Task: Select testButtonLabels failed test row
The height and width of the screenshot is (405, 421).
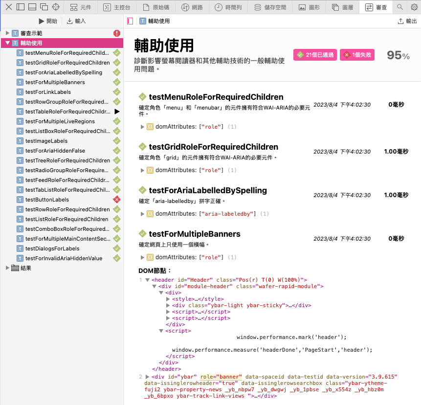Action: point(62,200)
